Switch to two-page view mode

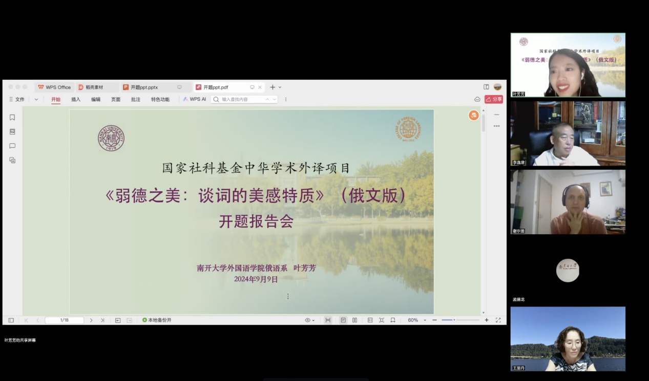coord(354,320)
